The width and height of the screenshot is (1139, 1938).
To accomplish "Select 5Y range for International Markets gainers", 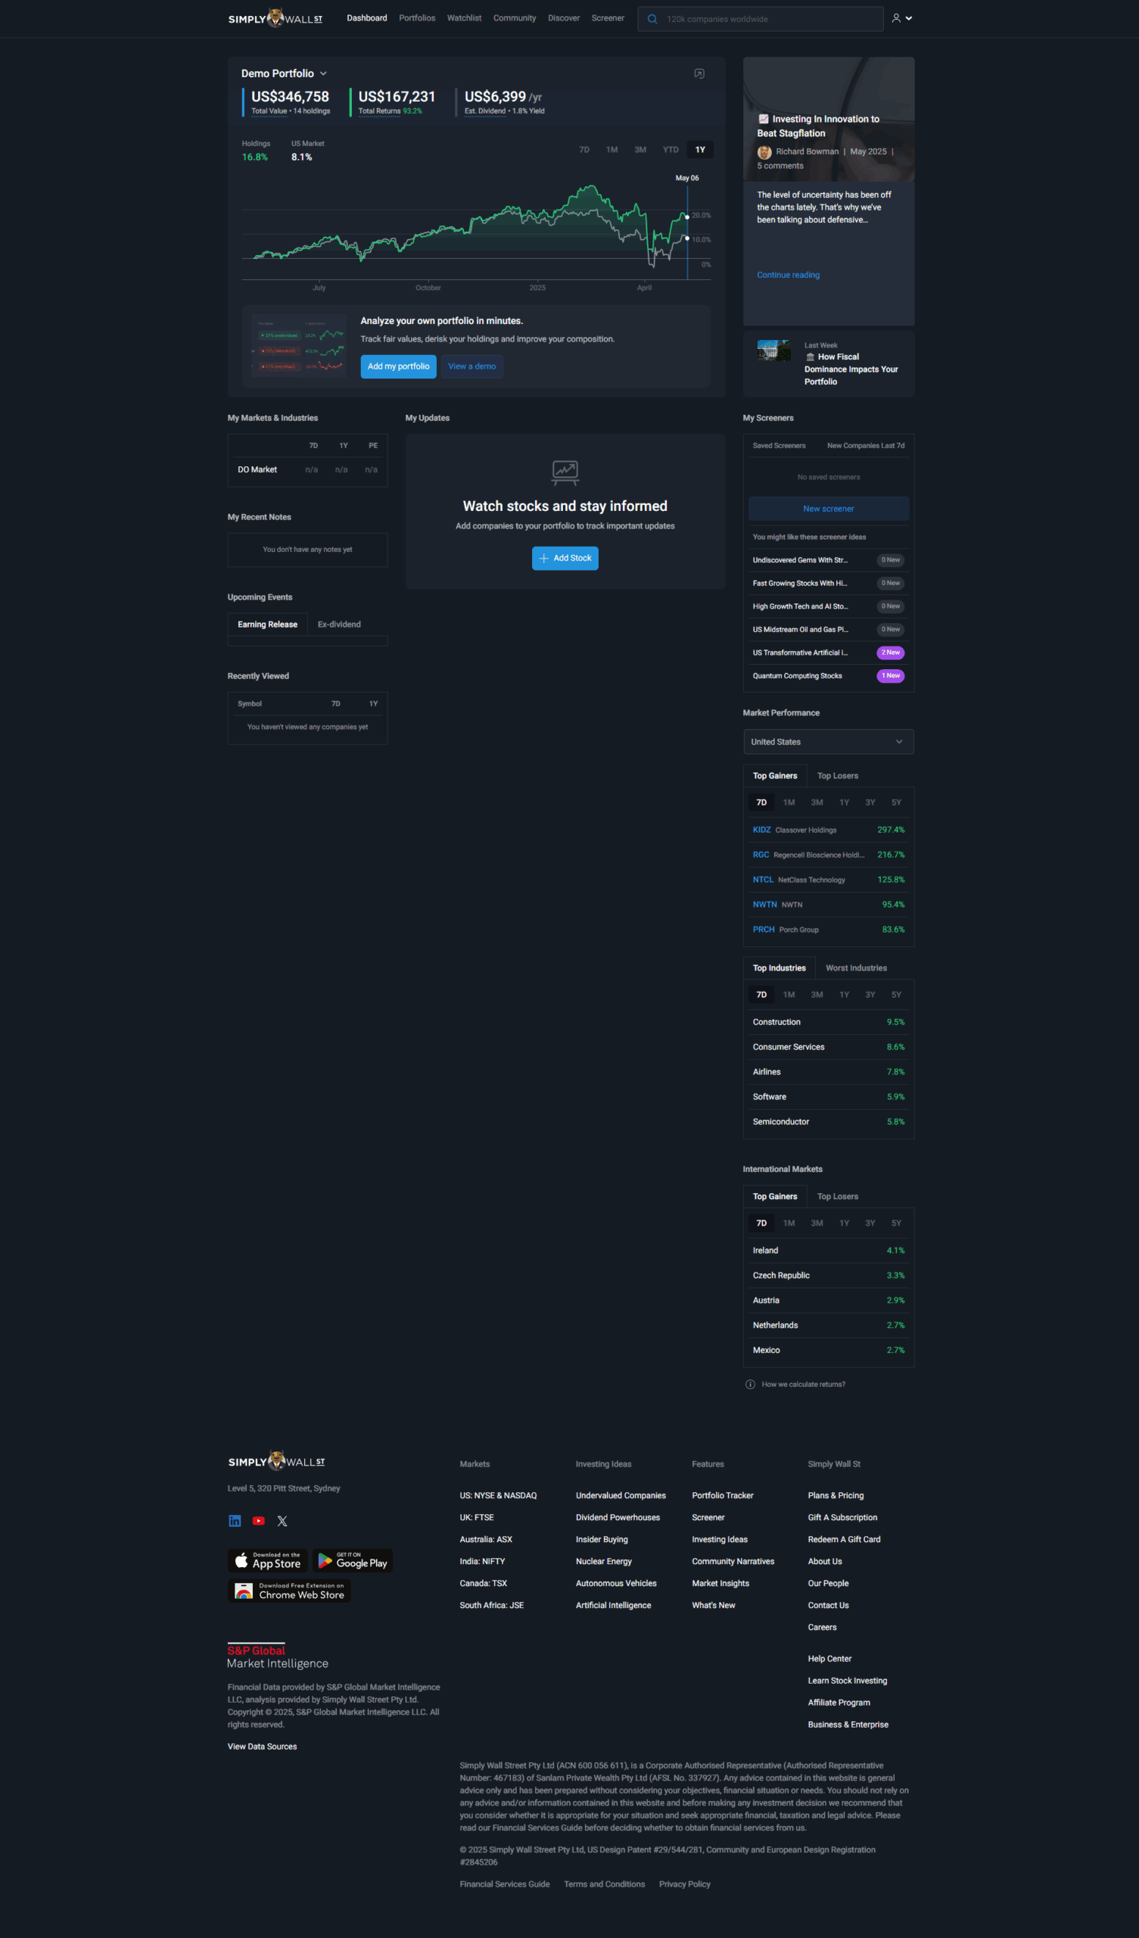I will (896, 1223).
